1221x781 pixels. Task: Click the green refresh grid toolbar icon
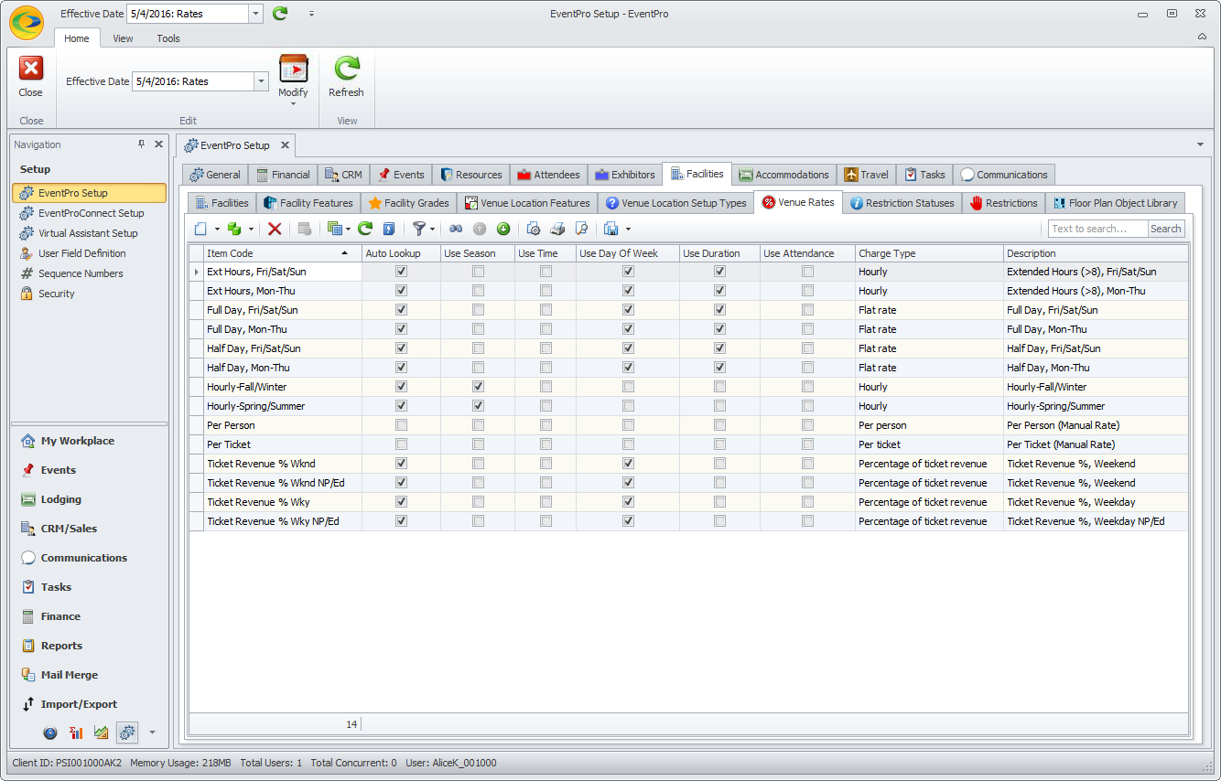365,229
